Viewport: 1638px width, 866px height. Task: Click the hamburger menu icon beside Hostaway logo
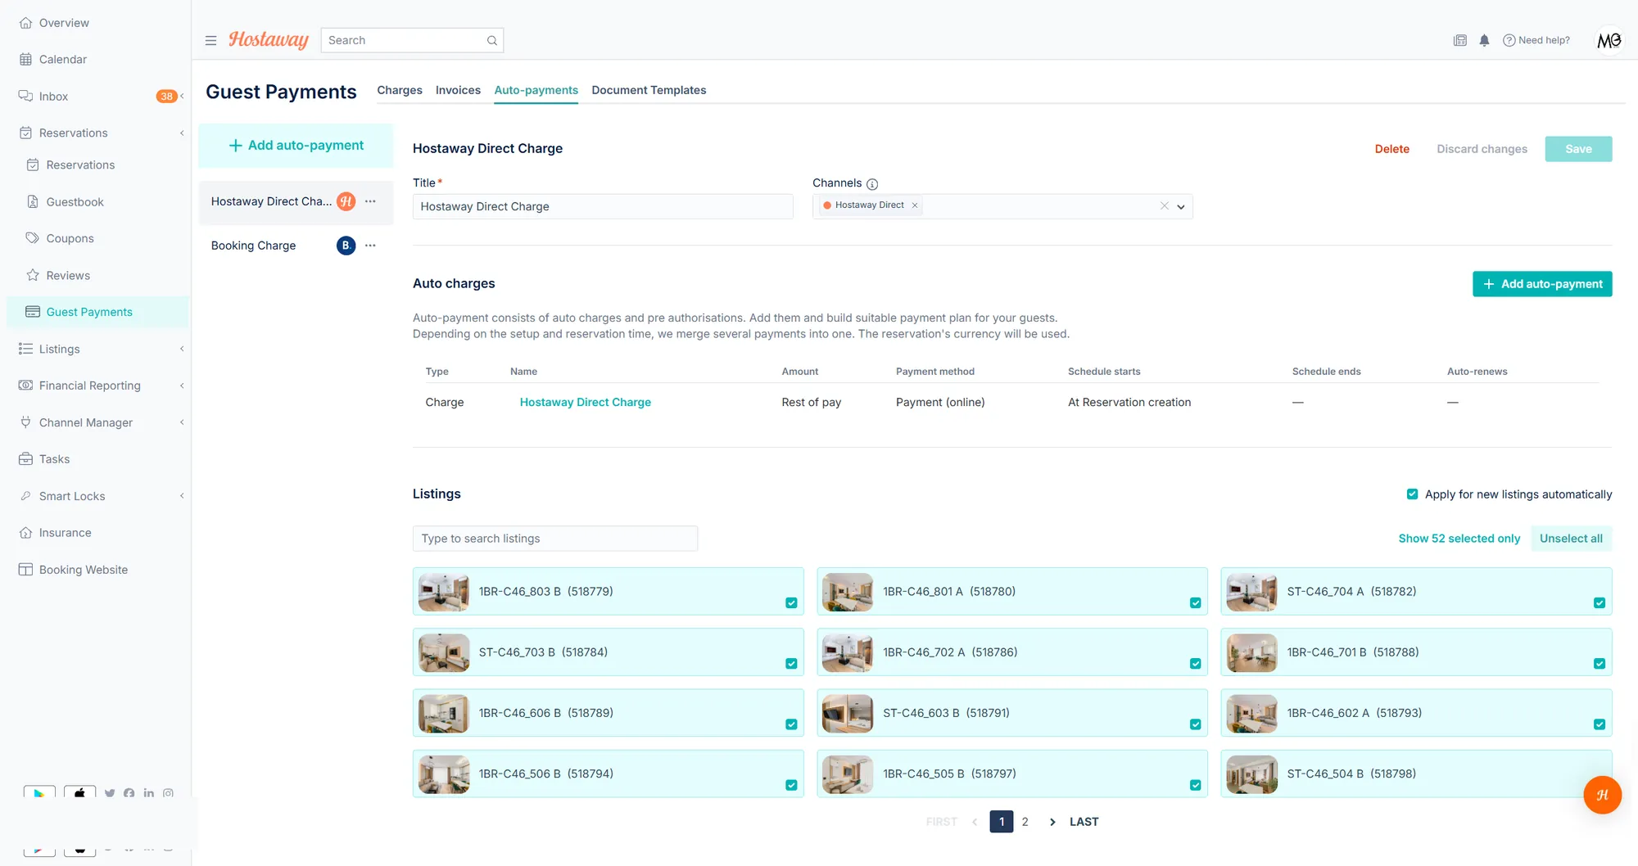coord(210,40)
